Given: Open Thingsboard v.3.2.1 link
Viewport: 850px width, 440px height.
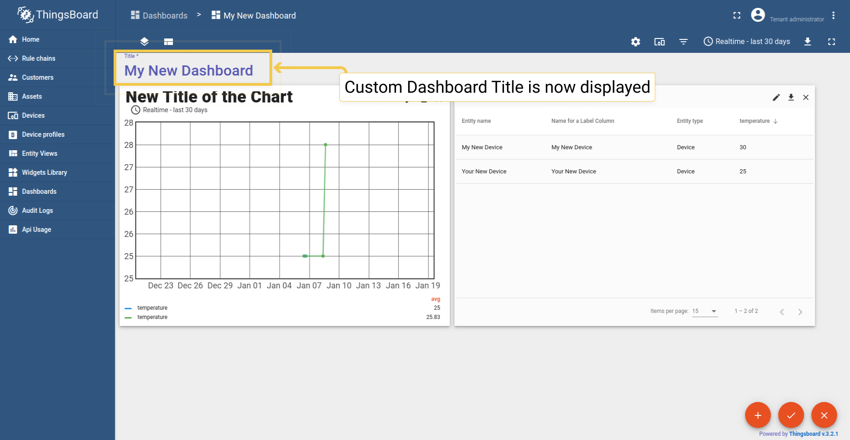Looking at the screenshot, I should tap(814, 434).
